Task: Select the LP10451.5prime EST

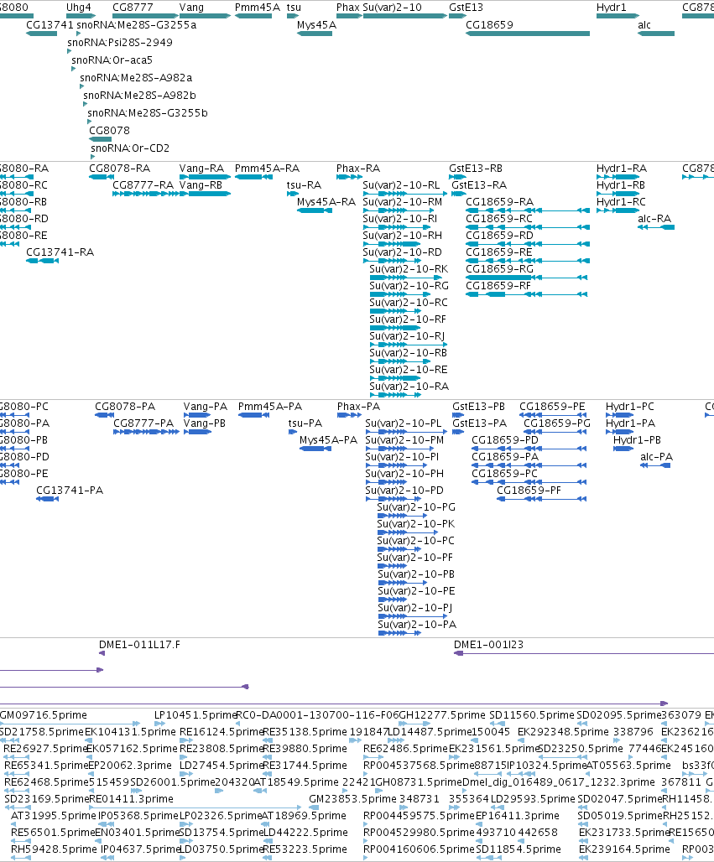Action: click(159, 724)
